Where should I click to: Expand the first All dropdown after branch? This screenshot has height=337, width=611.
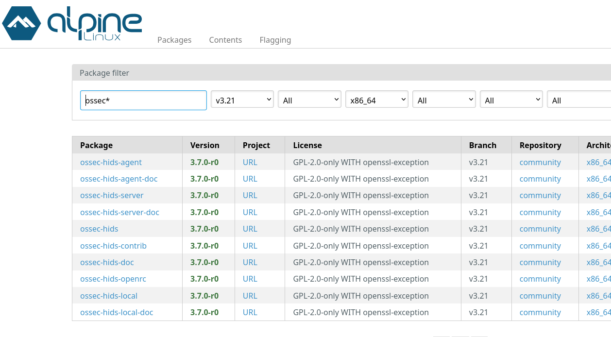click(x=309, y=100)
